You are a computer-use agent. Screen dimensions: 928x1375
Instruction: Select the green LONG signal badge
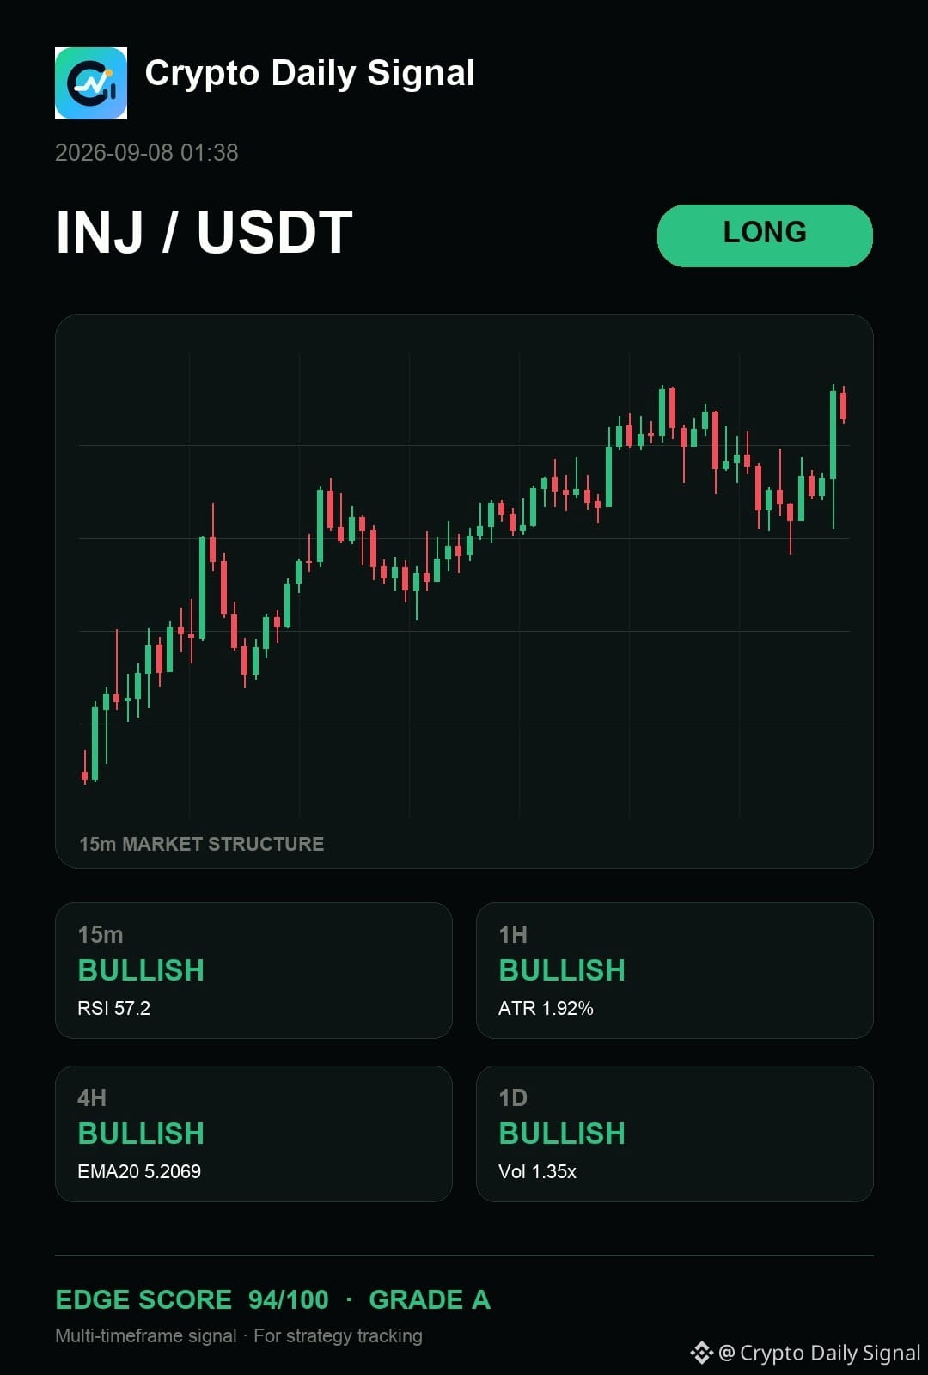(x=765, y=235)
